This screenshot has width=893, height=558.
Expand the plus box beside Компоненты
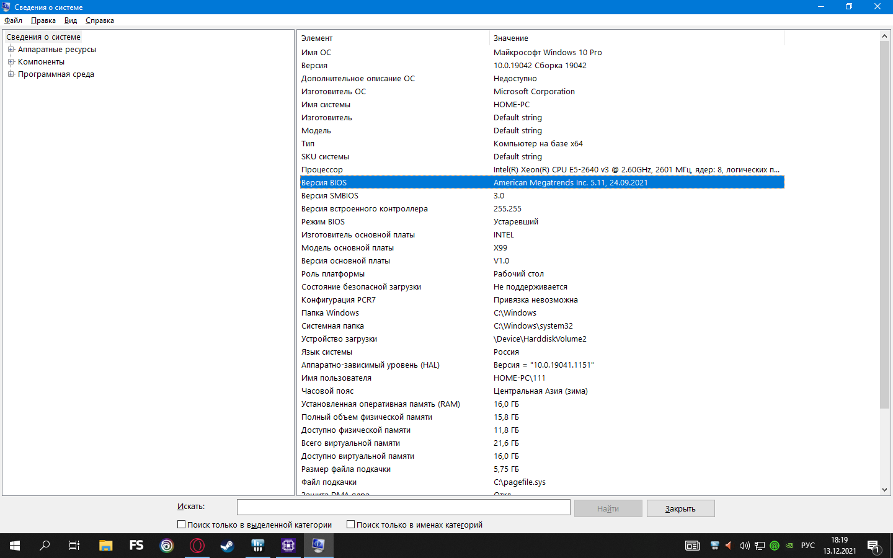tap(11, 62)
